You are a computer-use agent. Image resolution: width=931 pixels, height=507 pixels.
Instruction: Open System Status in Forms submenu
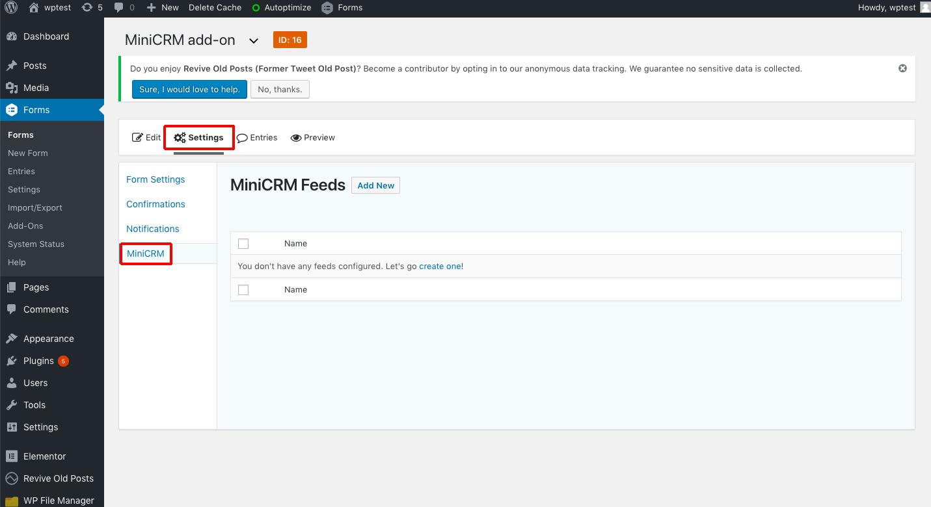pyautogui.click(x=36, y=244)
